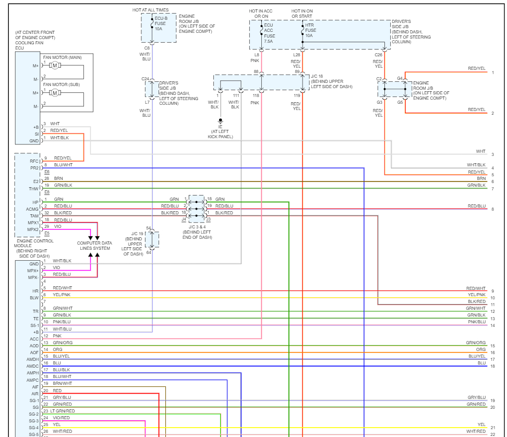The height and width of the screenshot is (437, 507).
Task: Click the BLU/YEL label at reference 17
Action: (477, 356)
